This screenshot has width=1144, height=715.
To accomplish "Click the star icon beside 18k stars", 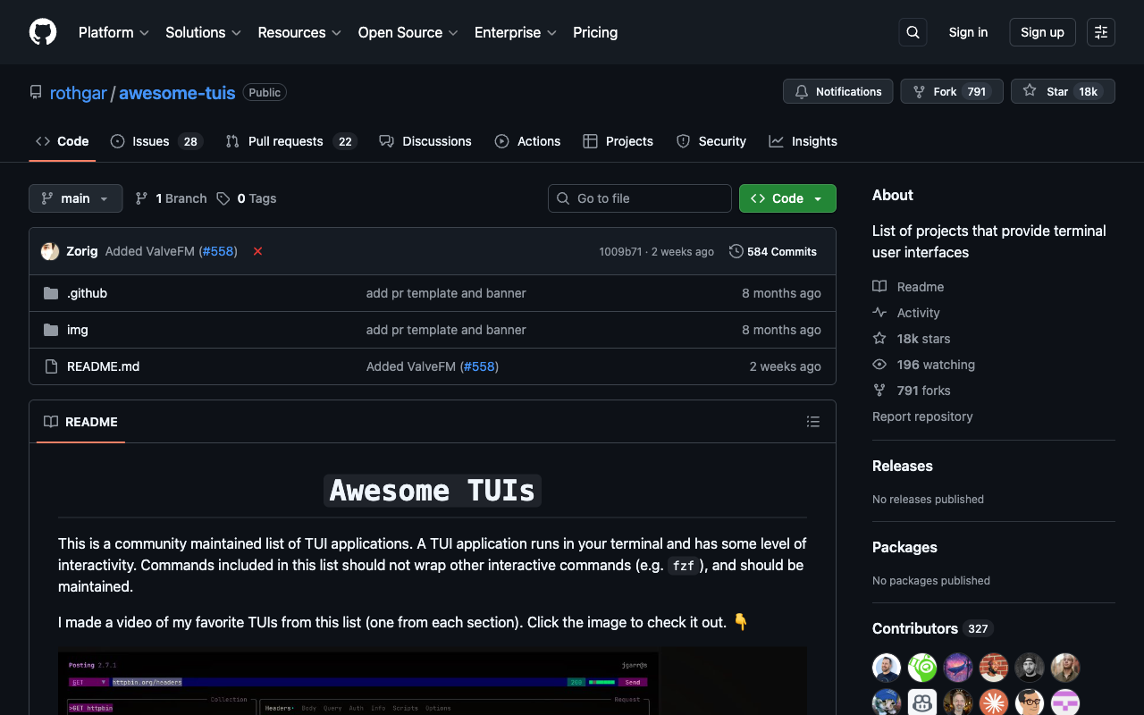I will coord(879,339).
